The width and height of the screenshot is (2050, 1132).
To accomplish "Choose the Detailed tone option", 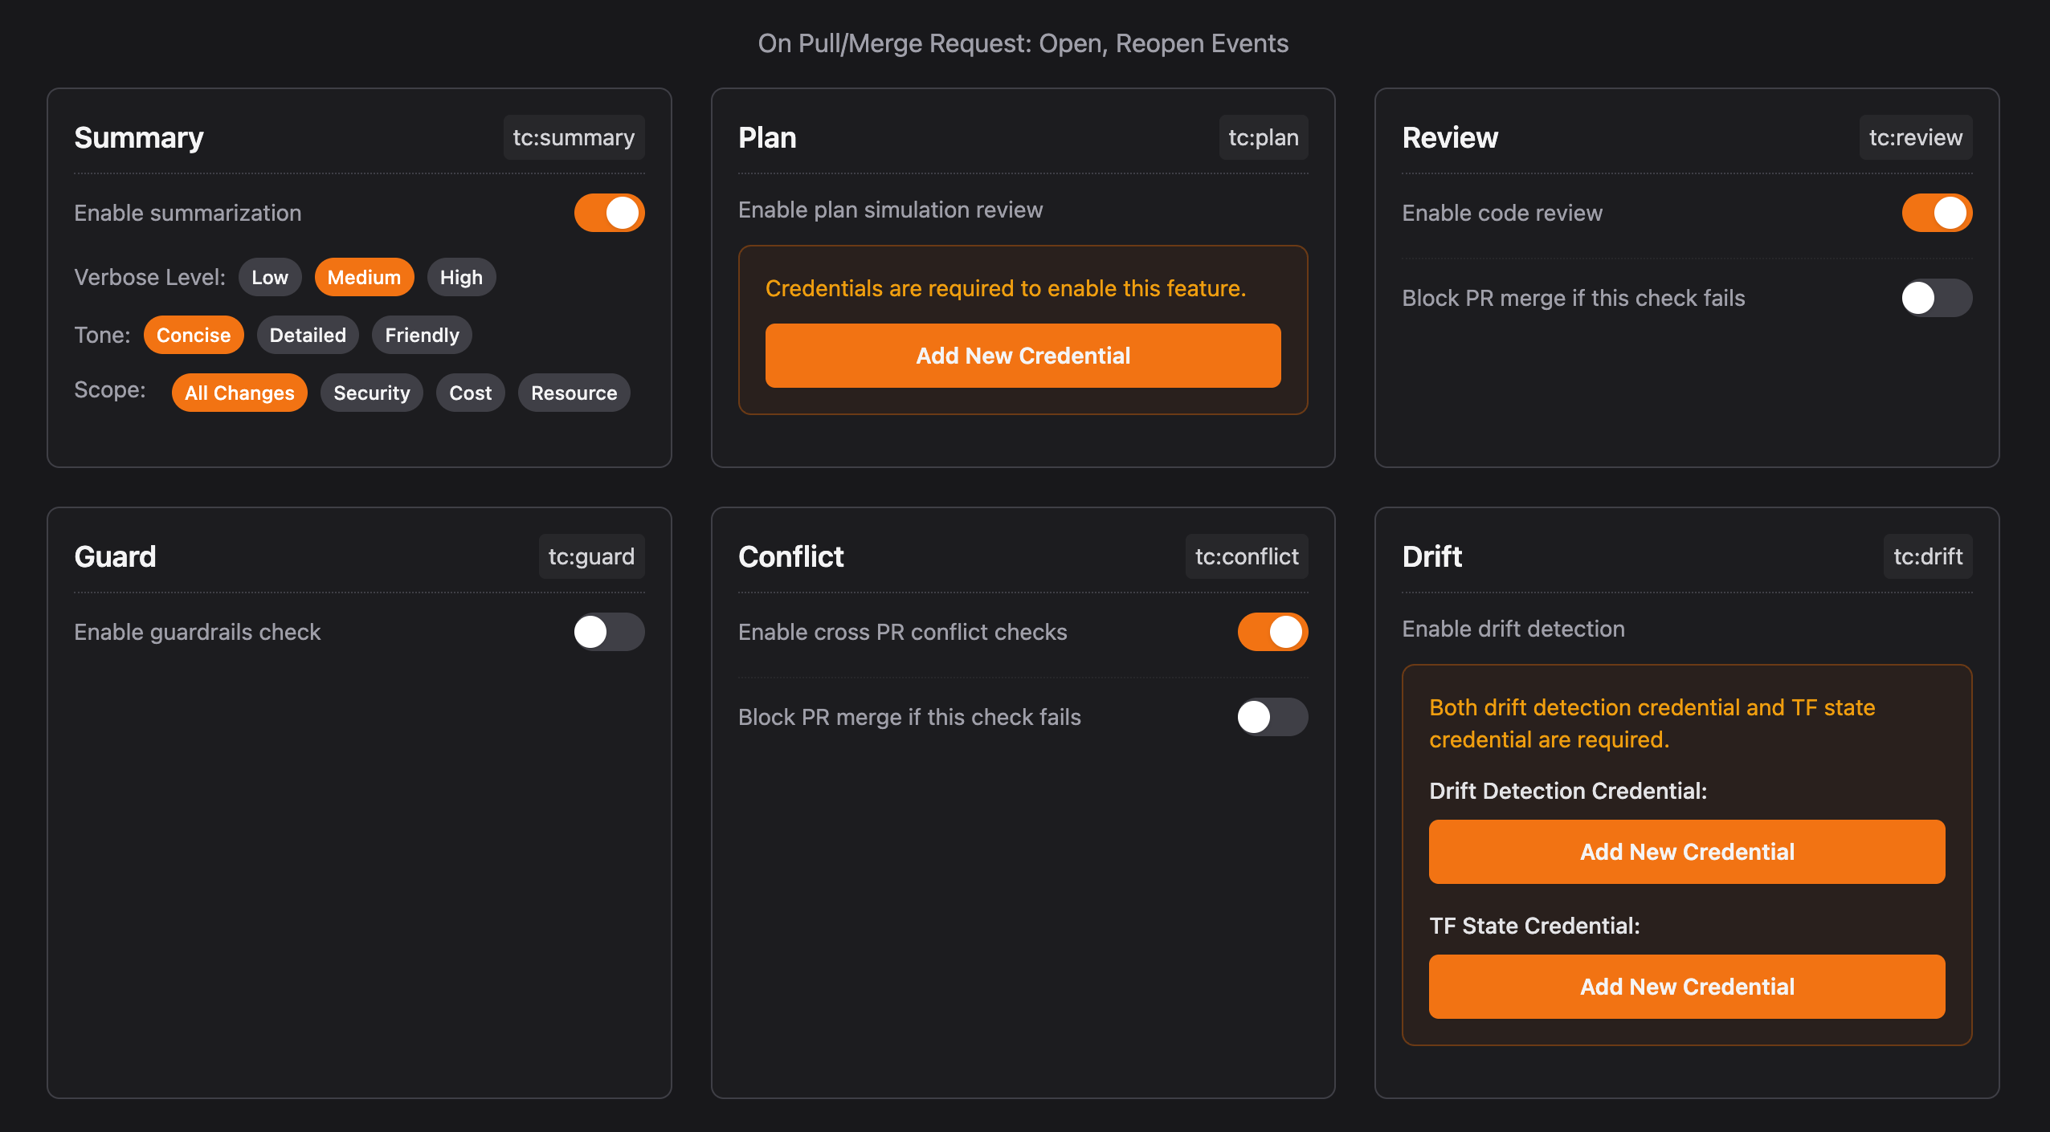I will click(x=308, y=335).
